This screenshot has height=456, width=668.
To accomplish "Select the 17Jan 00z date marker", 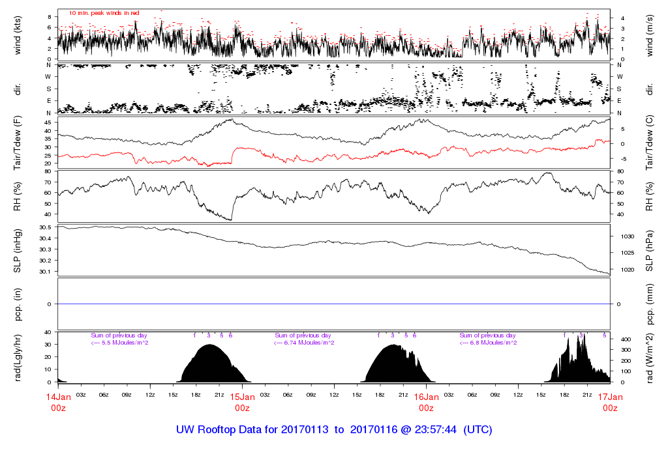I will [609, 401].
